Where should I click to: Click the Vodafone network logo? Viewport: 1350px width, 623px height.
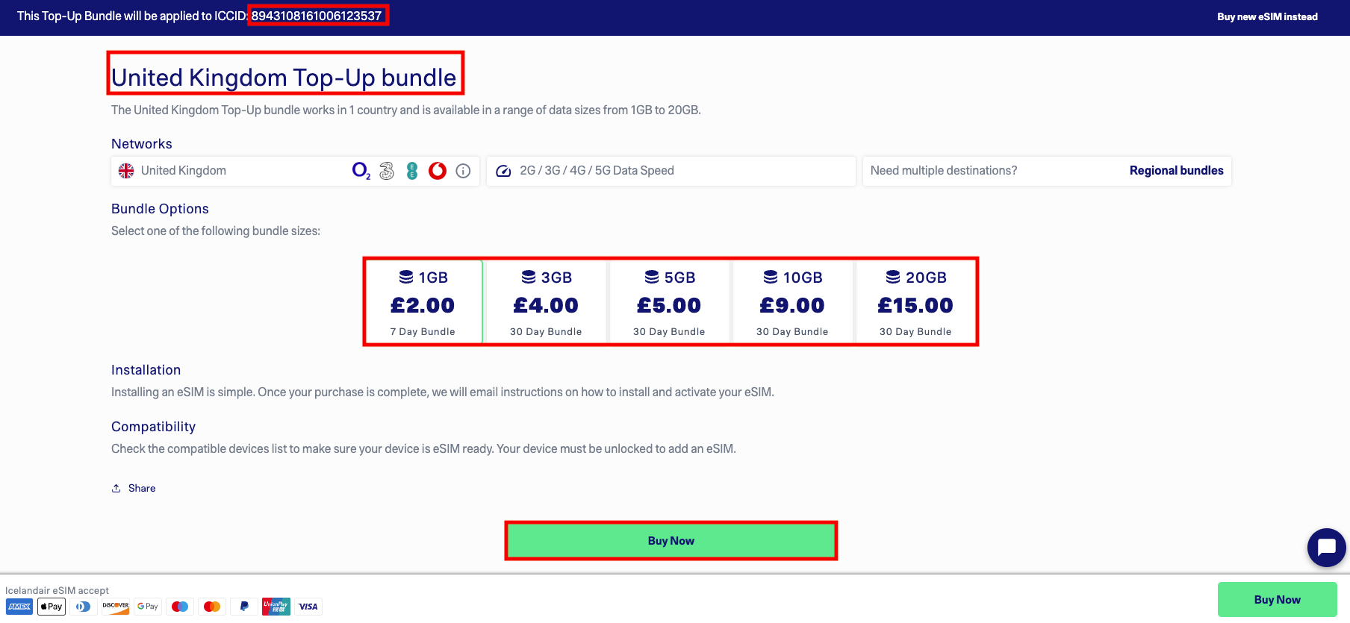click(x=438, y=171)
